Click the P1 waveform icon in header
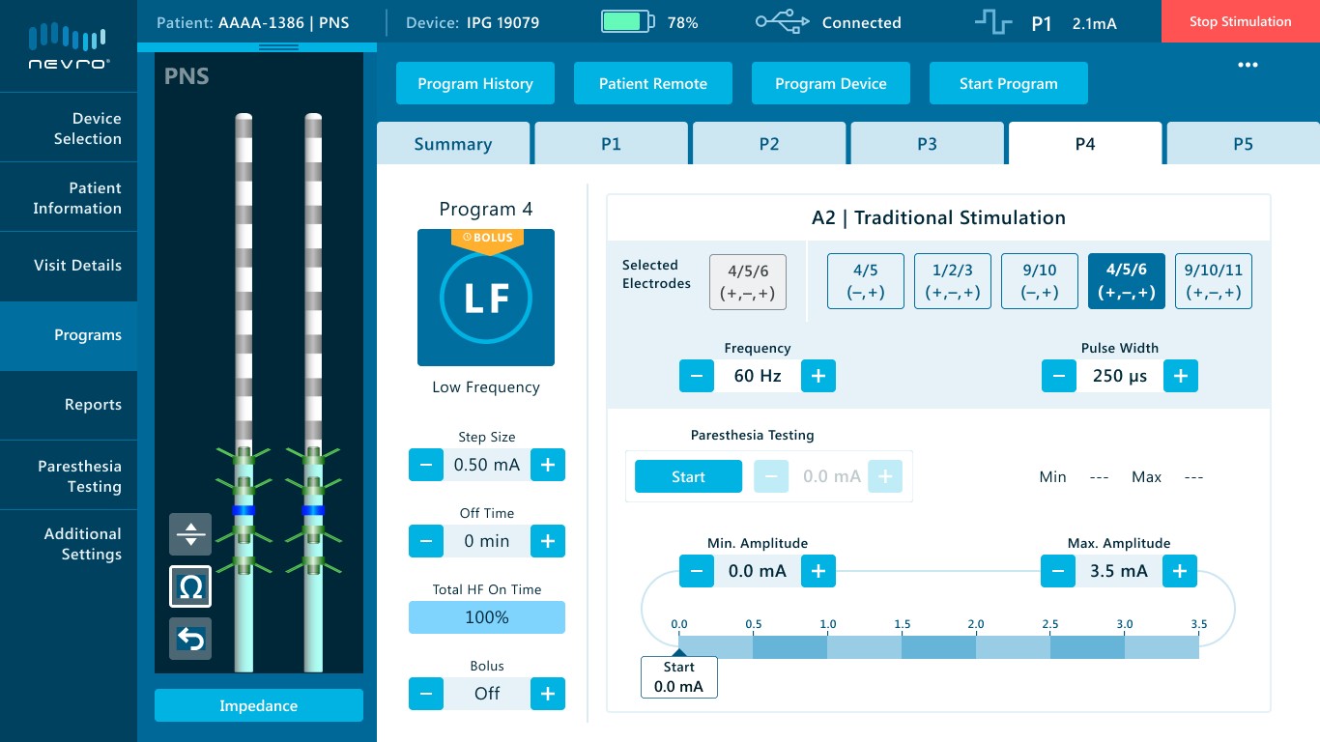Viewport: 1320px width, 742px height. pos(993,22)
